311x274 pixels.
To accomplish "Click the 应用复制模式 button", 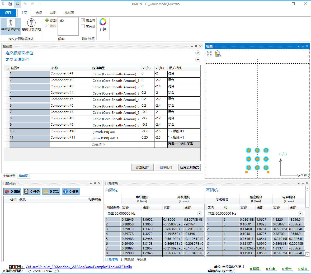I will [189, 167].
